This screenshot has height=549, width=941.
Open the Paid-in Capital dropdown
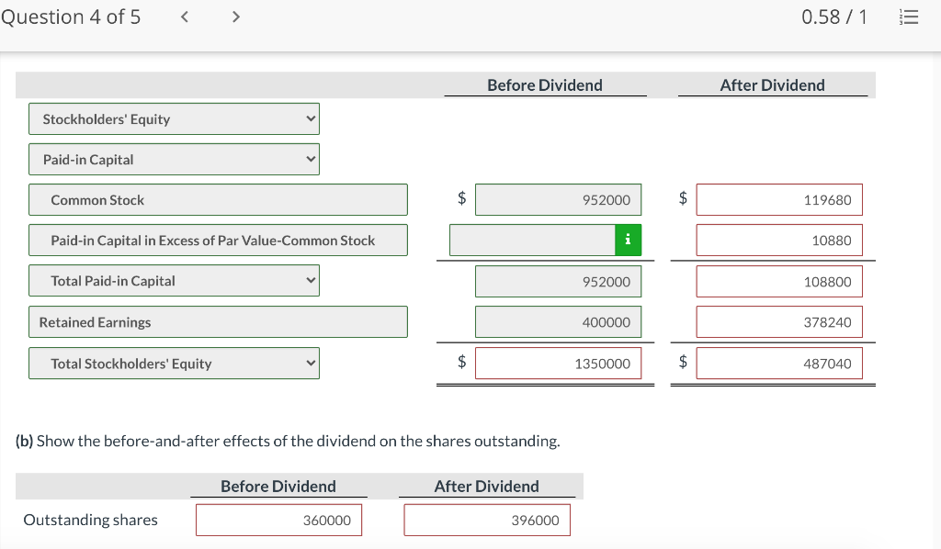pos(174,160)
